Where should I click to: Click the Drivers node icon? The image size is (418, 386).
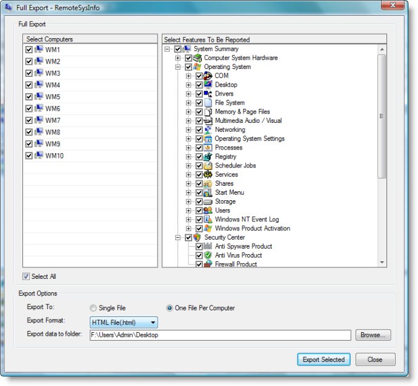click(208, 94)
